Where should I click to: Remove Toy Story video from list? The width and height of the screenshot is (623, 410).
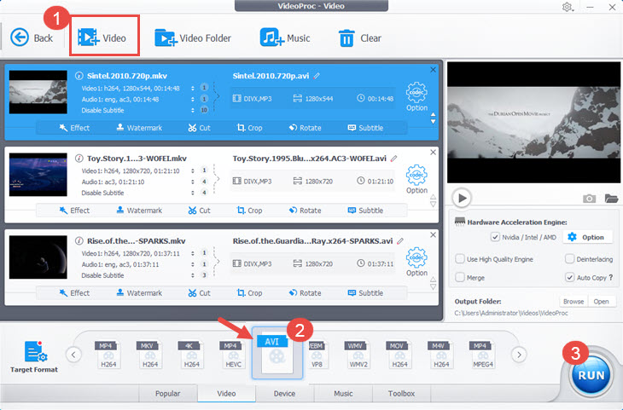tap(433, 152)
